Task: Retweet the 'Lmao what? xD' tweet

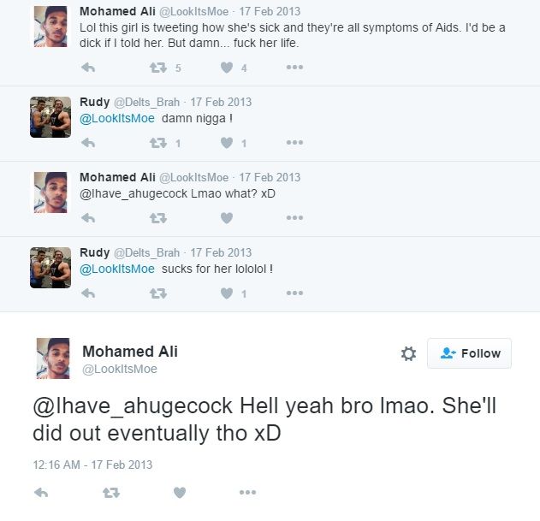Action: click(x=158, y=218)
